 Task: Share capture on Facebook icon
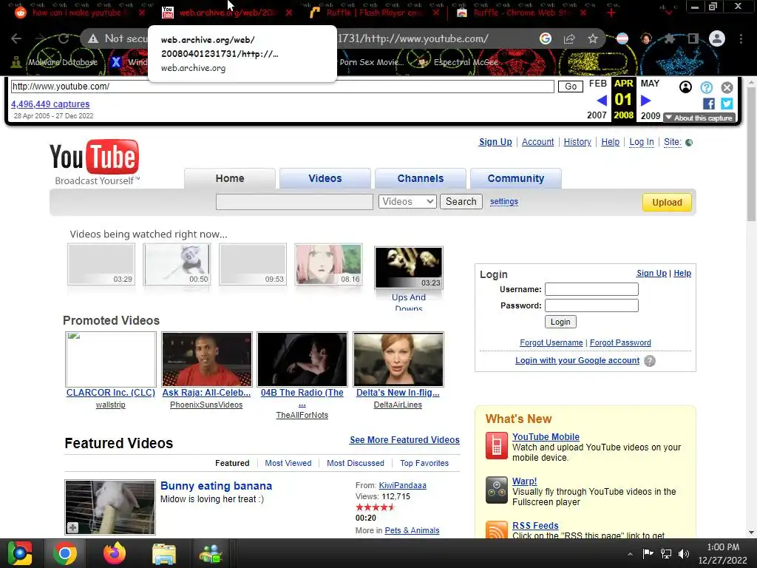click(709, 104)
